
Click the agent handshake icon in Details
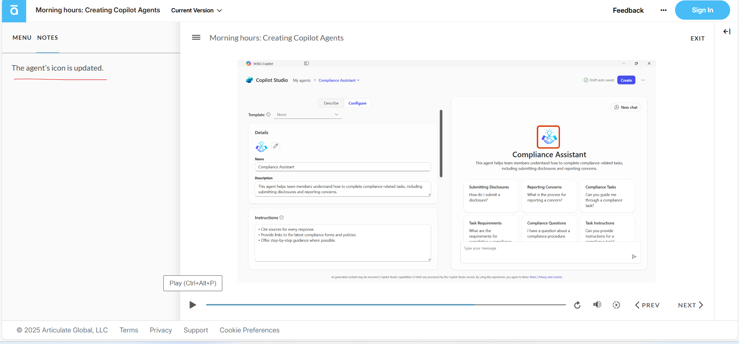[261, 146]
